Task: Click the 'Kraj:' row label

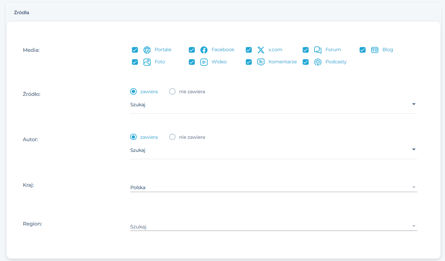Action: tap(29, 185)
